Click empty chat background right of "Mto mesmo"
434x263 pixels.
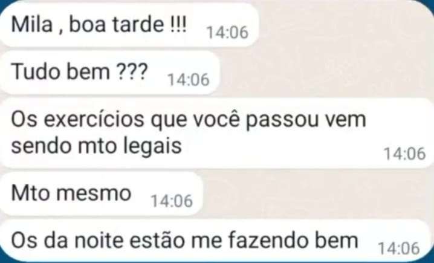319,194
